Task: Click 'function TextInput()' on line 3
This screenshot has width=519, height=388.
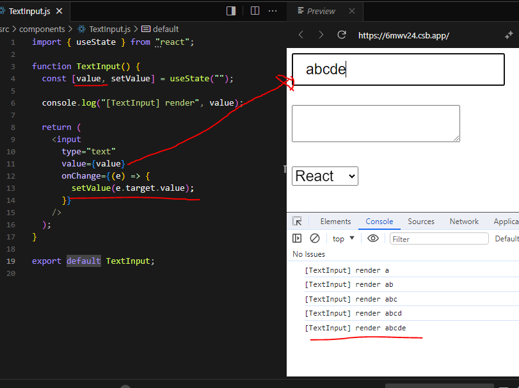Action: pyautogui.click(x=81, y=66)
